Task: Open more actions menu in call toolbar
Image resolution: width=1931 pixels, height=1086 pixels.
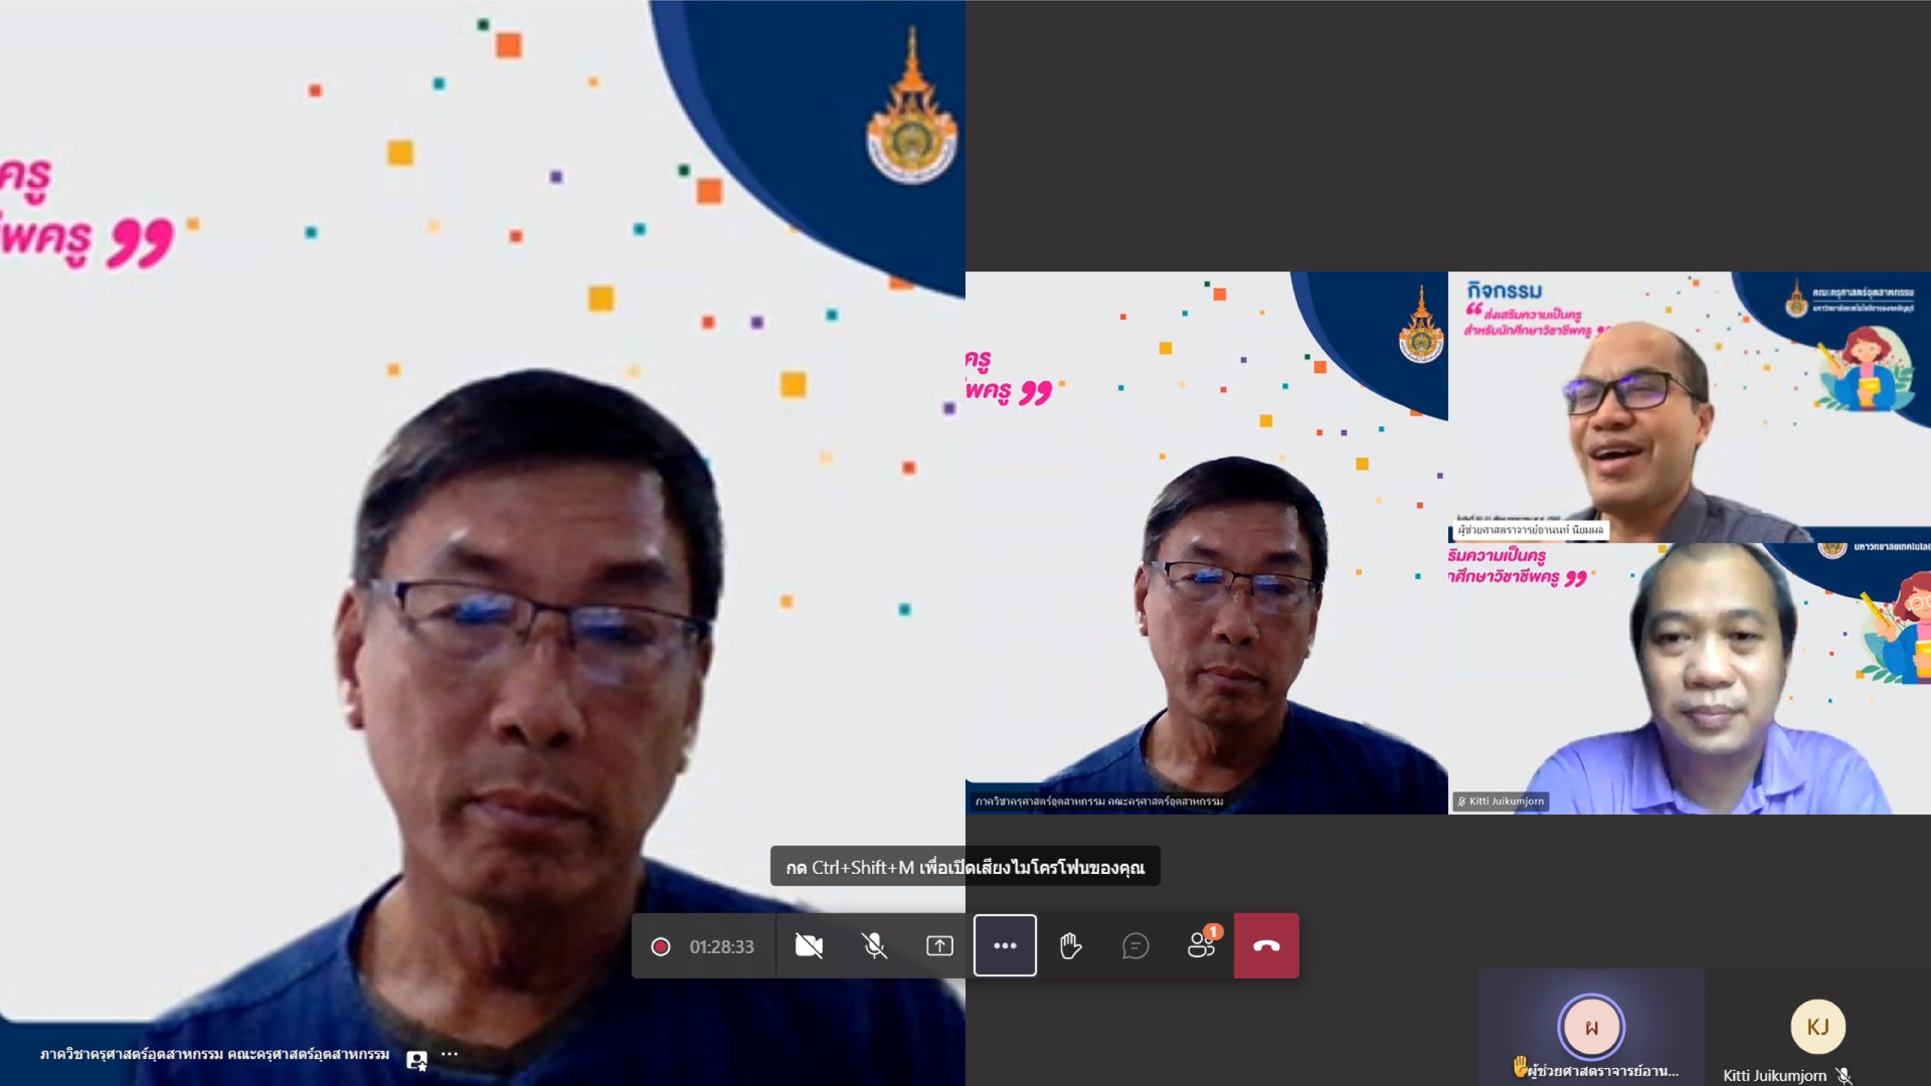Action: [x=1005, y=946]
